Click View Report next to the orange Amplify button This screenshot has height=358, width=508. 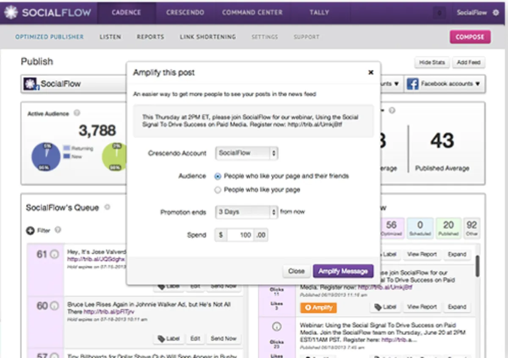coord(422,307)
